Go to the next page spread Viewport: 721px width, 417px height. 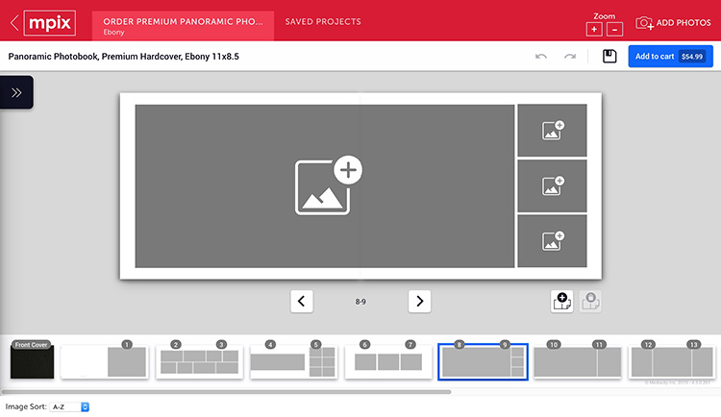coord(419,302)
